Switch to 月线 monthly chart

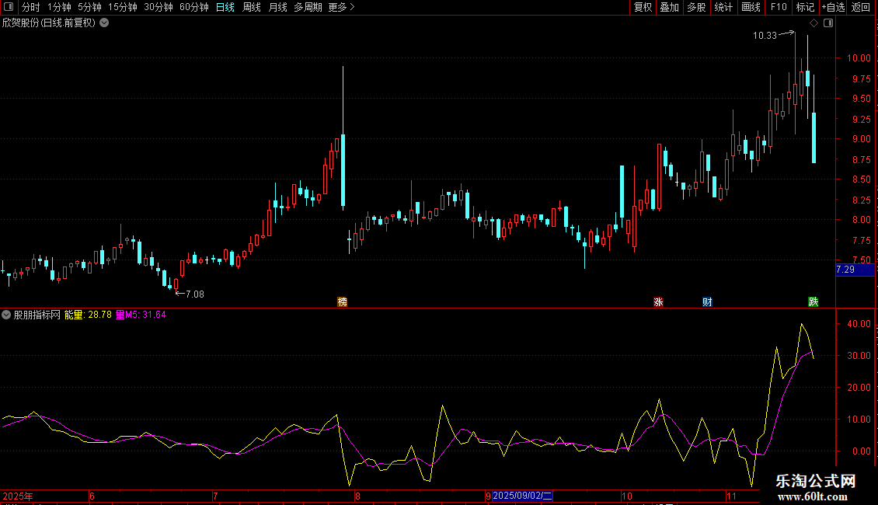[277, 7]
